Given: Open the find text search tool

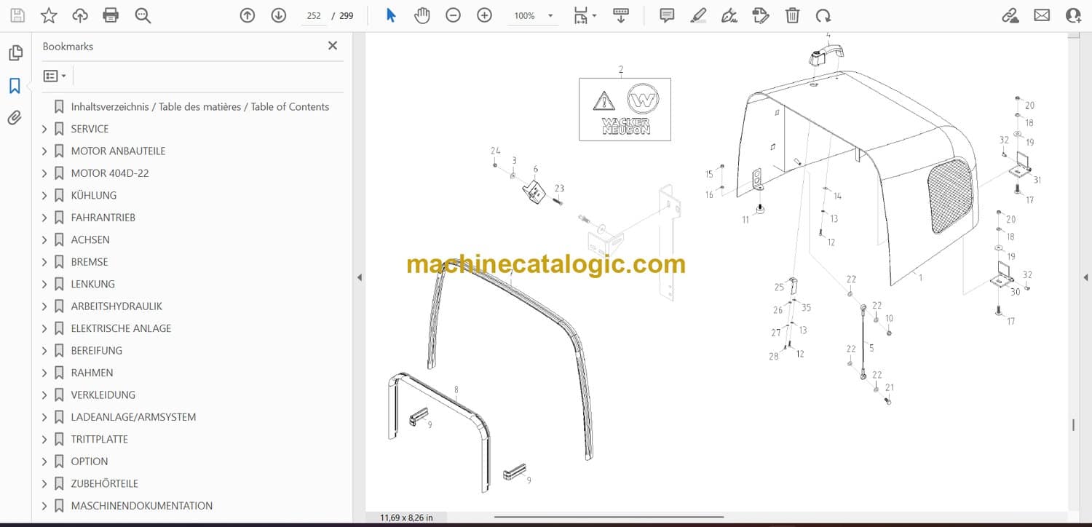Looking at the screenshot, I should [143, 15].
